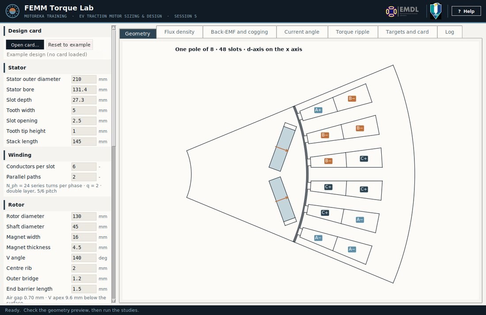The image size is (486, 315).
Task: Click the Rotor diameter input field
Action: click(x=84, y=216)
